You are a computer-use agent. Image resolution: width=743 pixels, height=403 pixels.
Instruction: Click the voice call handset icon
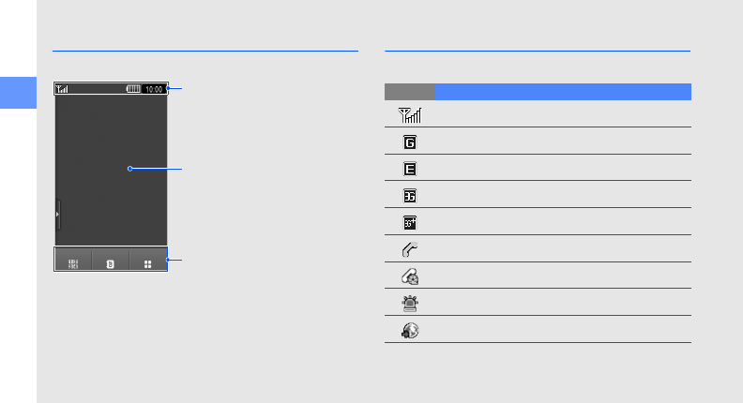coord(410,249)
